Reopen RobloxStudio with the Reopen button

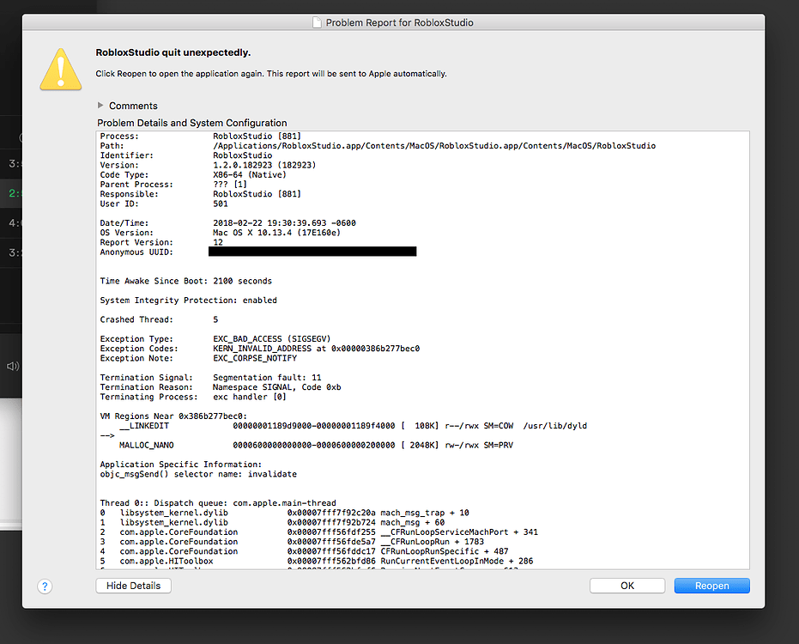[x=711, y=586]
